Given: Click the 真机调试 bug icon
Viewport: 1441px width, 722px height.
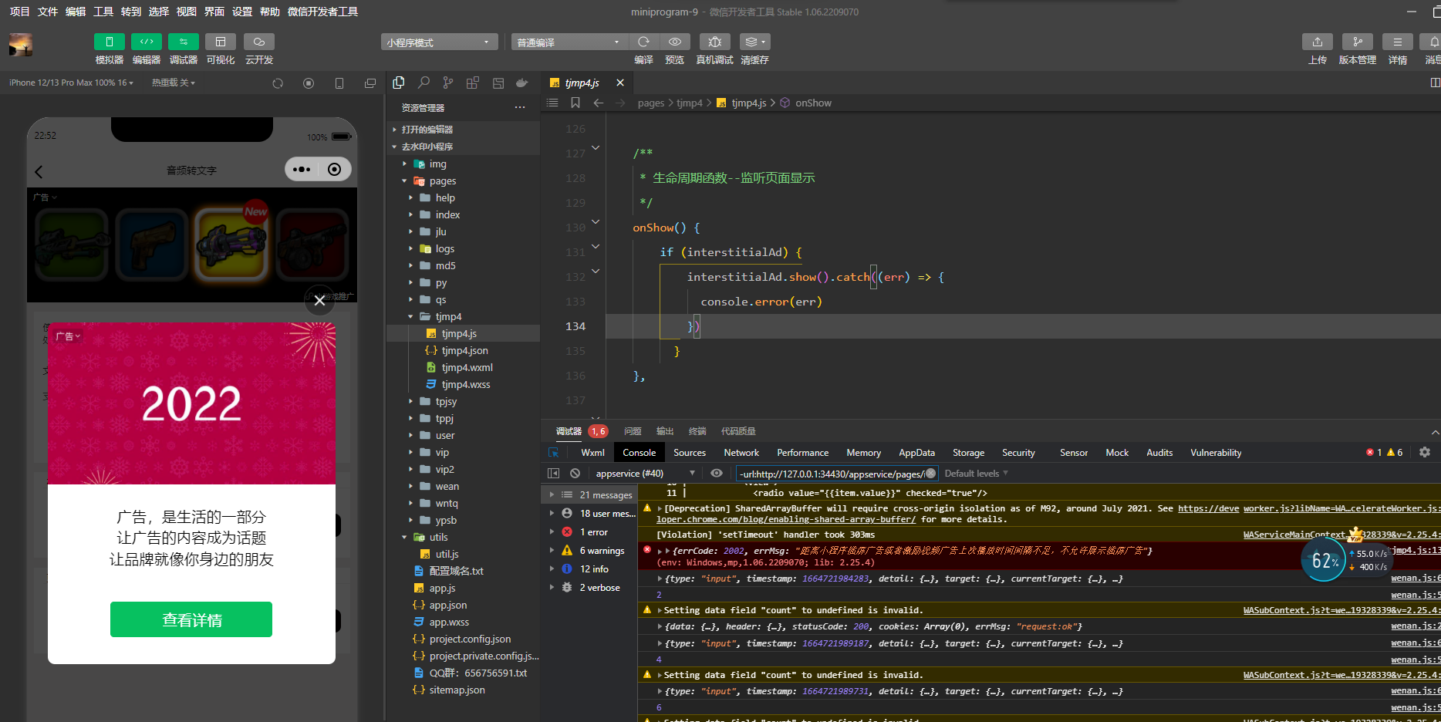Looking at the screenshot, I should (x=714, y=42).
